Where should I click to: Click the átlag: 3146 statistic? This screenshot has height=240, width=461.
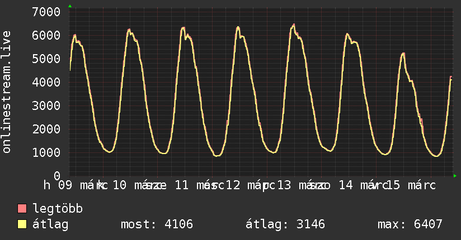point(285,224)
